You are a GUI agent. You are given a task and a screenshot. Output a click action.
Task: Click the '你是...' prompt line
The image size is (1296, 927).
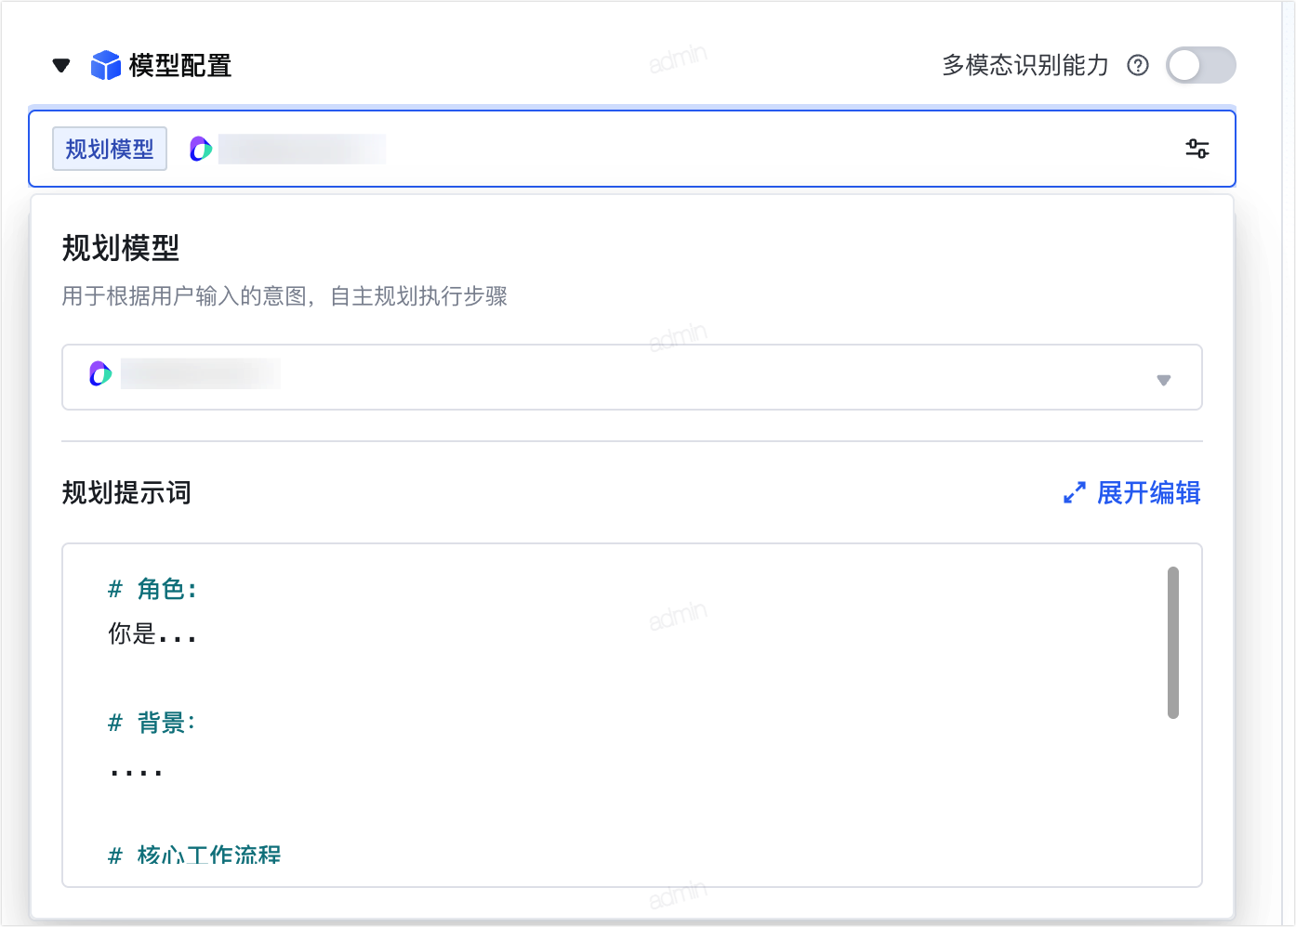click(x=152, y=633)
